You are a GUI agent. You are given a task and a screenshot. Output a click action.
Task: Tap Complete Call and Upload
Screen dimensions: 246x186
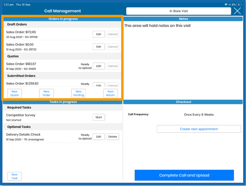184,175
